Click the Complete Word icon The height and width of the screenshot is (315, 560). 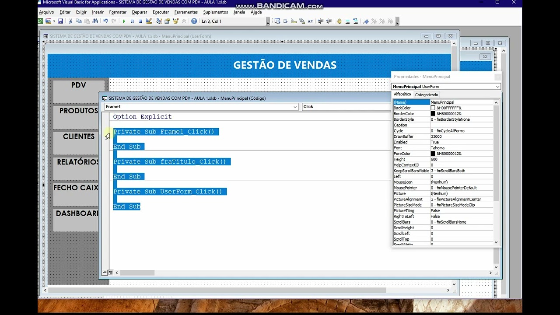click(x=310, y=21)
